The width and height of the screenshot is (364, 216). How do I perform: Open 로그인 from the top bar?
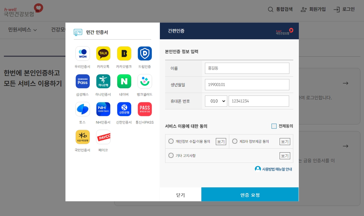(344, 9)
